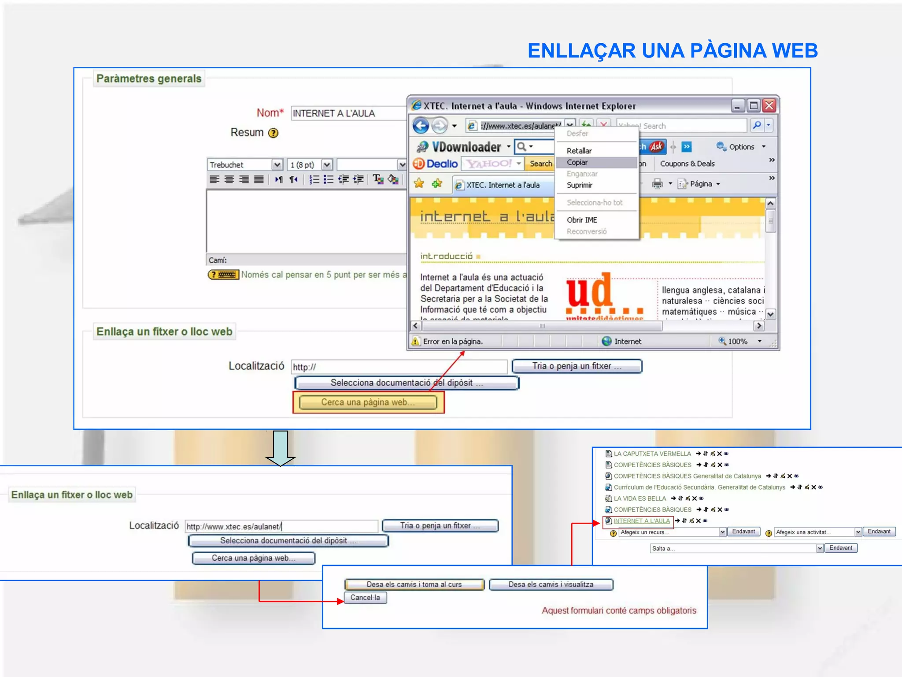The width and height of the screenshot is (902, 677).
Task: Hide INTERNET A L'AULA with its eye icon
Action: [705, 521]
